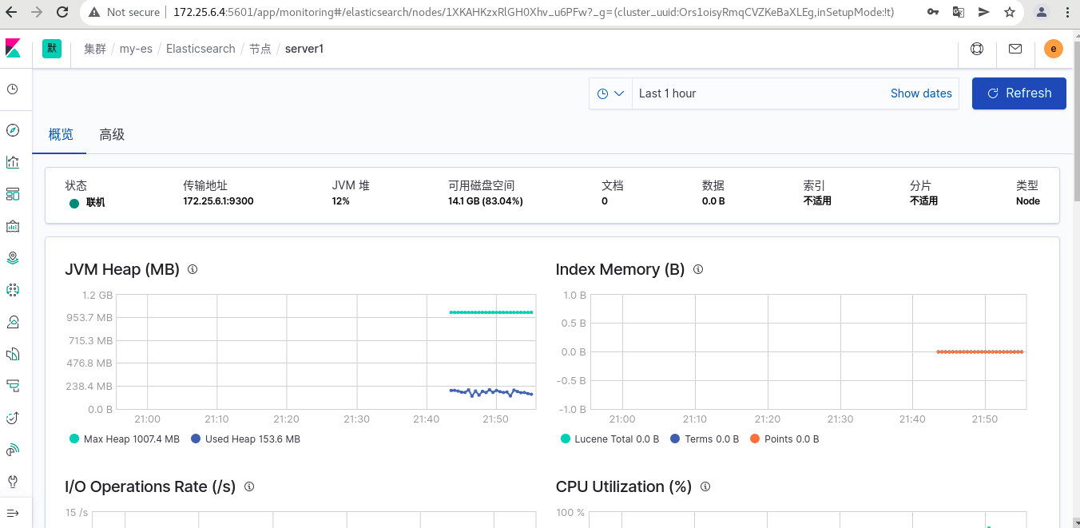Click the type value Node
Image resolution: width=1080 pixels, height=528 pixels.
(x=1028, y=201)
